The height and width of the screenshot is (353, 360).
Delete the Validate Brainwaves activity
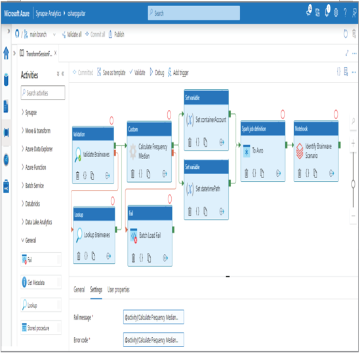tap(77, 176)
